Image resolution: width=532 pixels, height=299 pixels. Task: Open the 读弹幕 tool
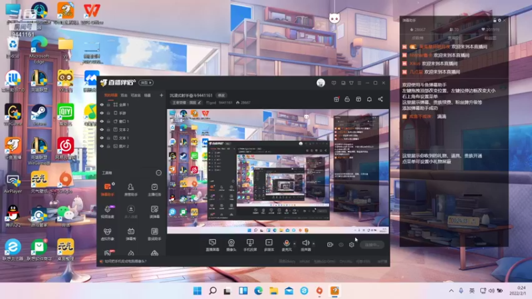tap(154, 211)
